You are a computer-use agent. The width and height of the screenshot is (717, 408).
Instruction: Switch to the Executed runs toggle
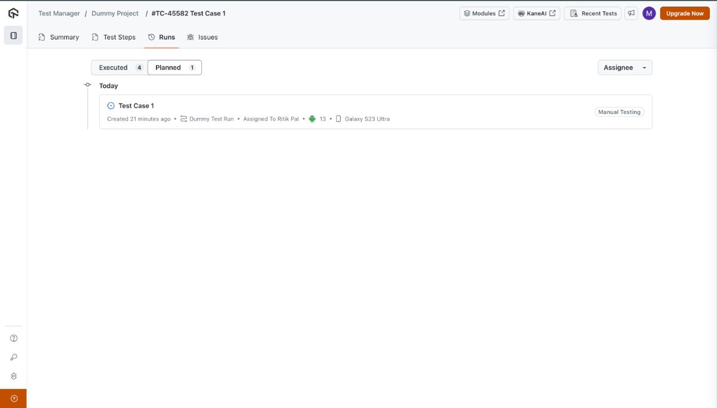click(x=119, y=68)
